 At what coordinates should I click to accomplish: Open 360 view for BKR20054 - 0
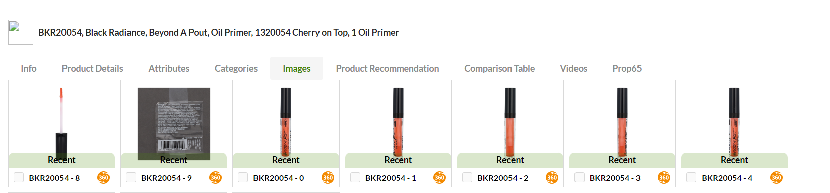point(328,177)
